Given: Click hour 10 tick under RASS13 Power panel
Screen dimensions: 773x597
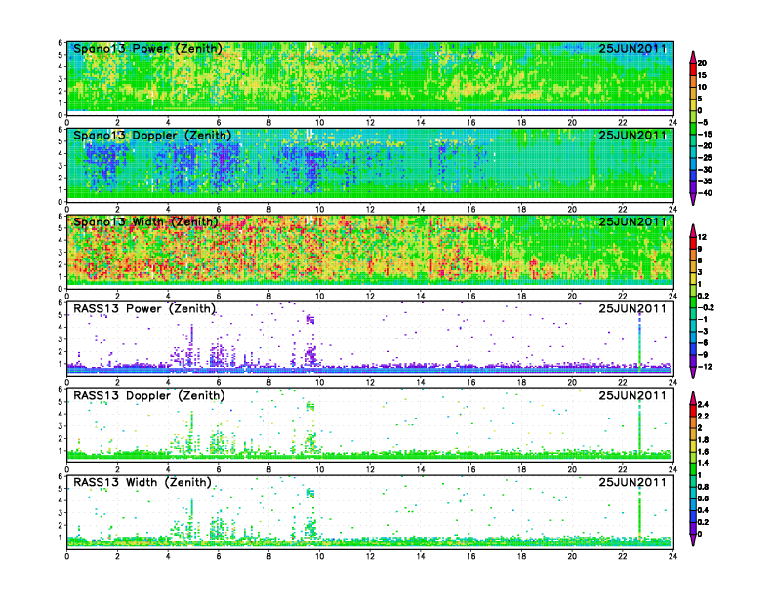Looking at the screenshot, I should click(x=319, y=382).
